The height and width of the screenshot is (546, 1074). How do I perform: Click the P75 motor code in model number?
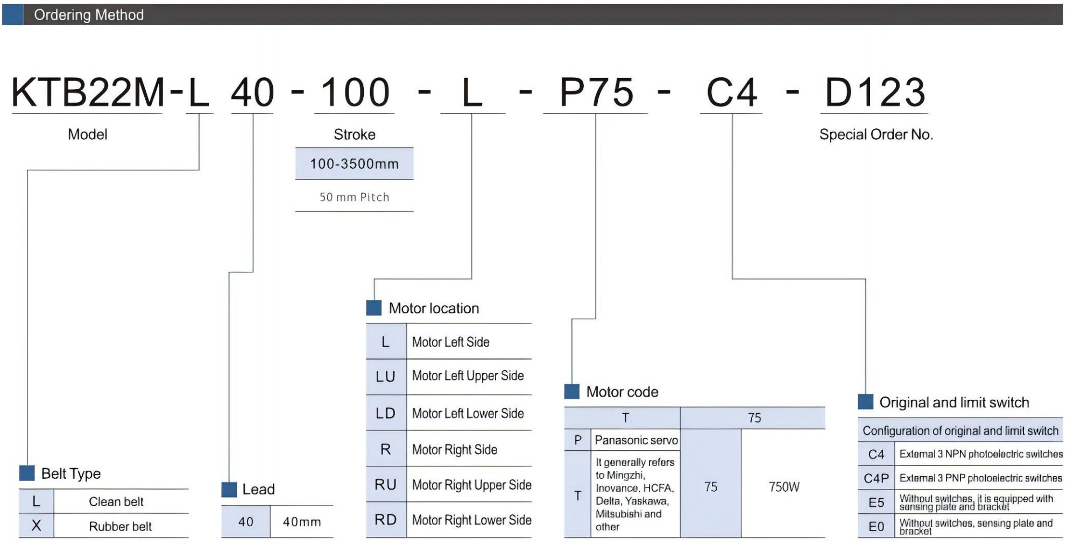pos(596,92)
